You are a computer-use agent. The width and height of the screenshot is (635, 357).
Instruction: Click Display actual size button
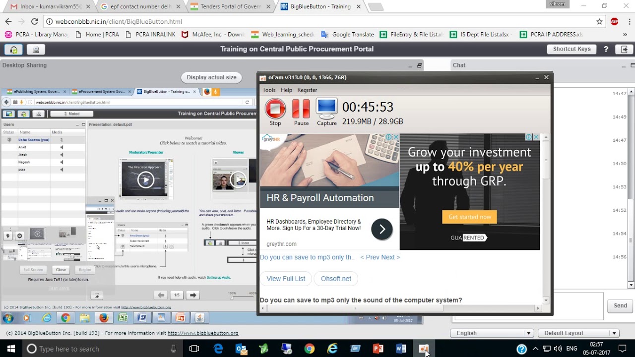click(x=211, y=77)
